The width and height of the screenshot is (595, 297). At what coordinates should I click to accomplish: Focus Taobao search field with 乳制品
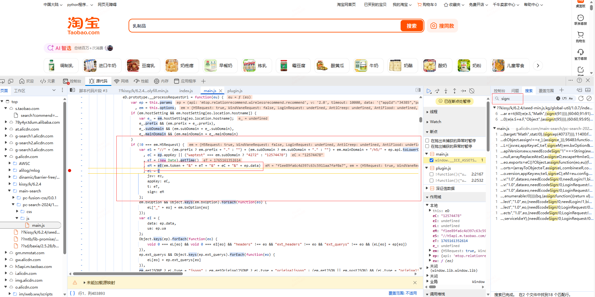pos(265,26)
